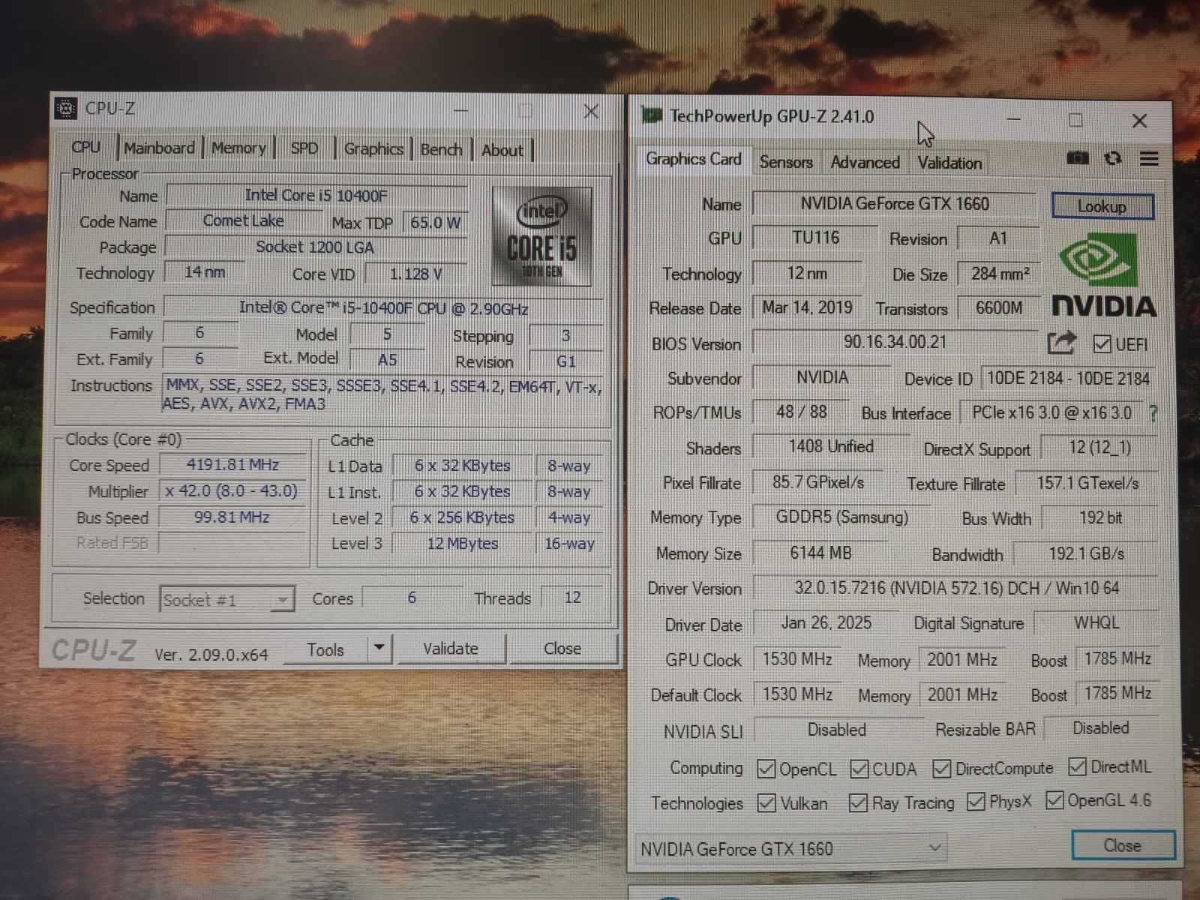Screen dimensions: 1200x900
Task: Click the GPU-Z refresh icon
Action: tap(1113, 158)
